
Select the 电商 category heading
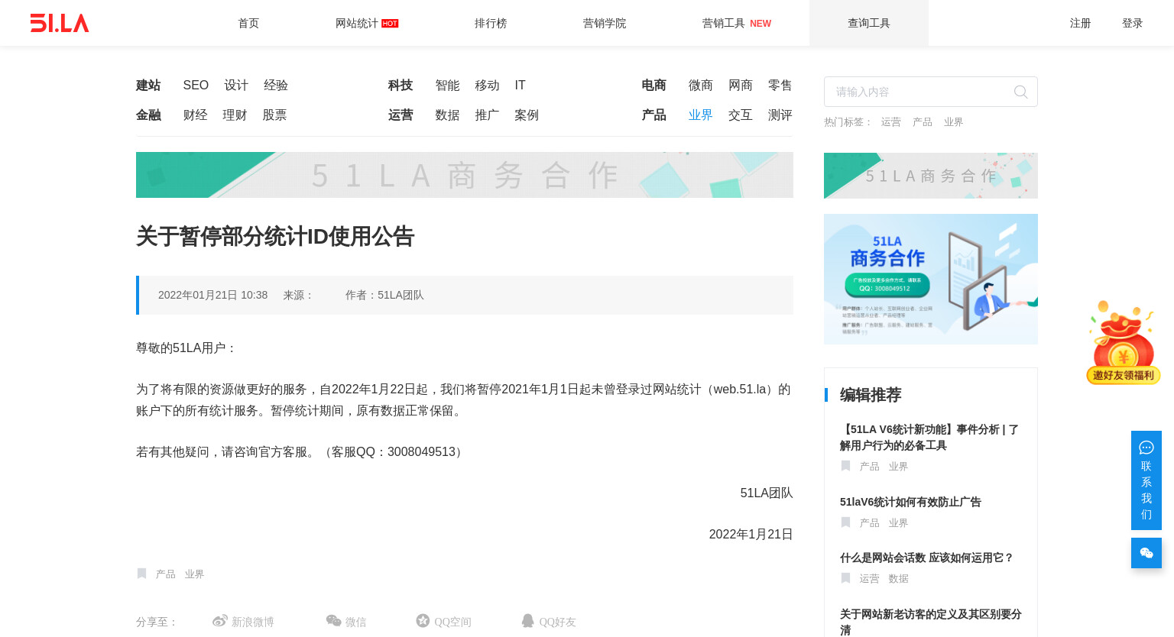click(653, 85)
